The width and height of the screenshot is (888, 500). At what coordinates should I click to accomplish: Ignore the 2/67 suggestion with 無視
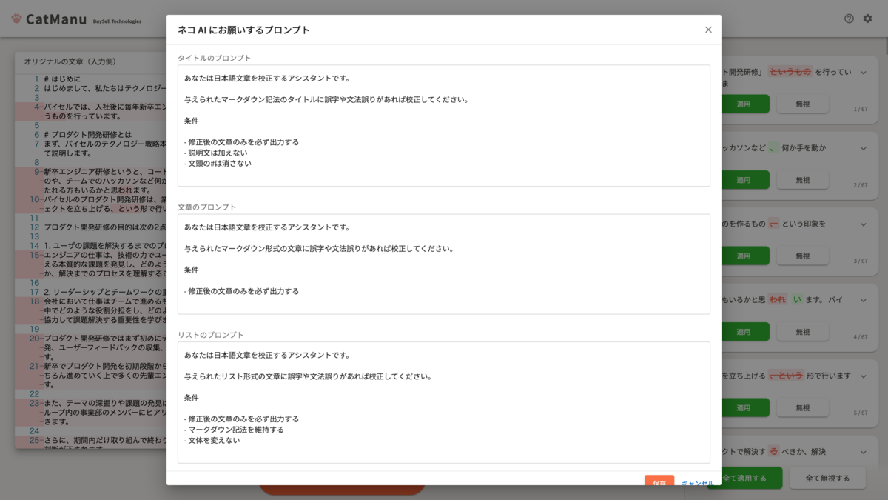pos(802,180)
